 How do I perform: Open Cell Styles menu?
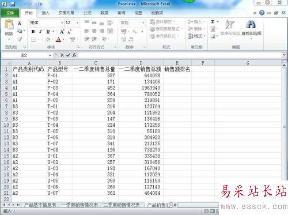164,36
